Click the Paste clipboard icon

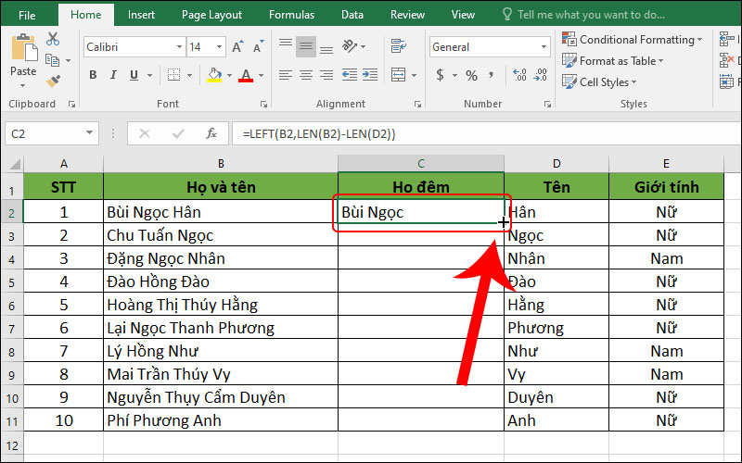[24, 49]
